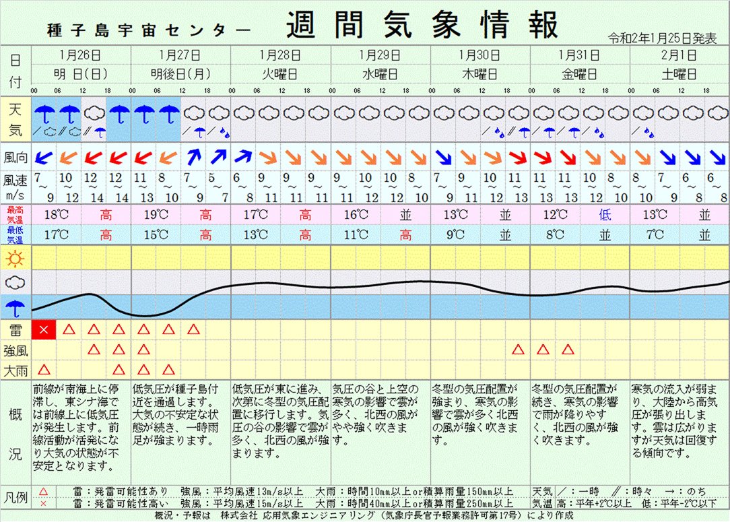730x522 pixels.
Task: Click the first umbrella weather icon for 1月26日
Action: point(44,112)
